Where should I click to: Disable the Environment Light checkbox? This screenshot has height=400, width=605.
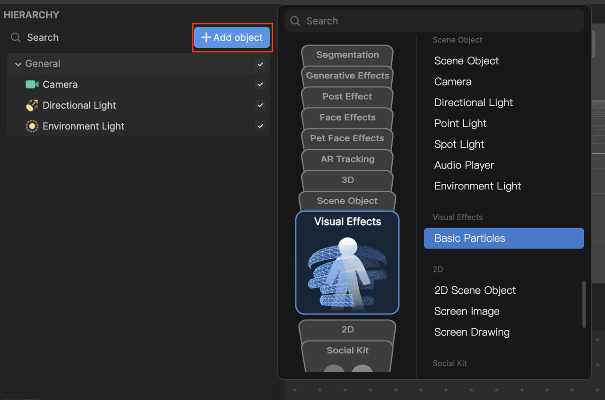click(x=260, y=126)
